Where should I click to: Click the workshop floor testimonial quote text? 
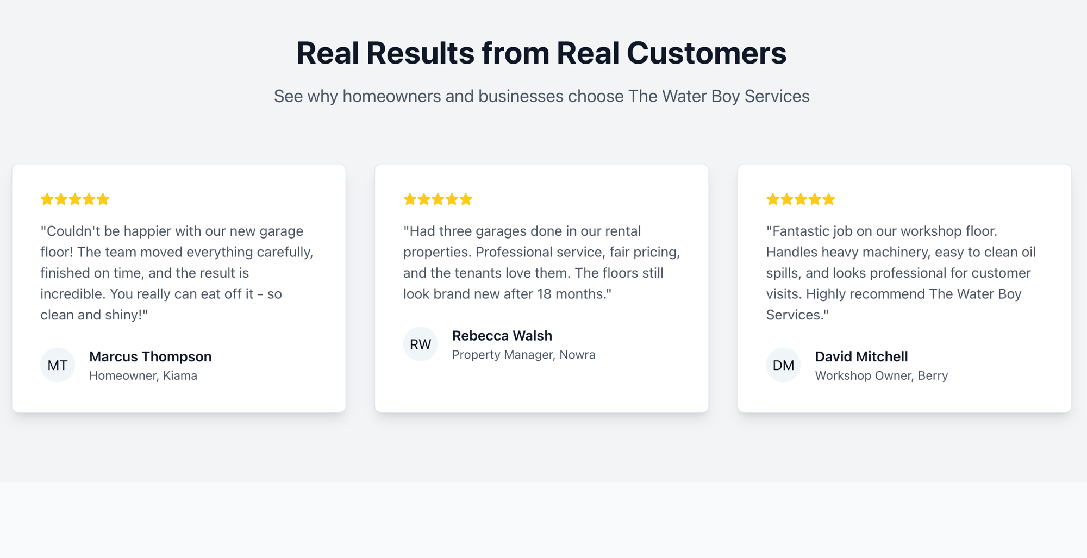[901, 273]
